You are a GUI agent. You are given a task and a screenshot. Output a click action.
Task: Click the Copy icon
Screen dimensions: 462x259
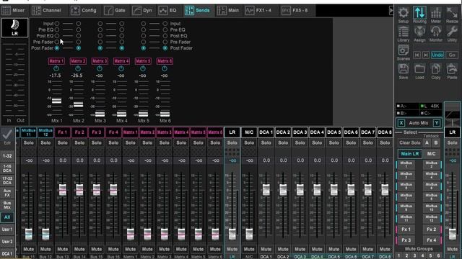pos(436,69)
